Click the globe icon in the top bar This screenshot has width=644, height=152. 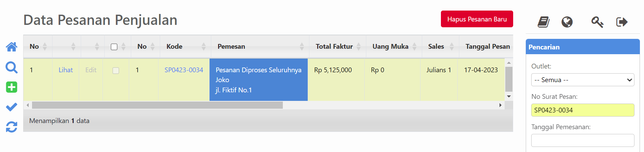(567, 22)
